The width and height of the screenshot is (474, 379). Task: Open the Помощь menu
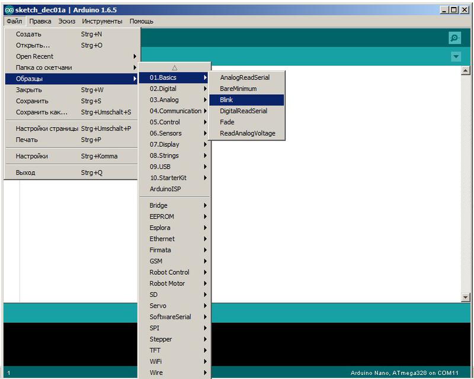pos(141,21)
